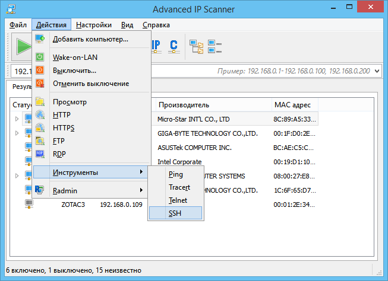This screenshot has width=388, height=281.
Task: Choose Telnet in the tools submenu
Action: coord(178,200)
